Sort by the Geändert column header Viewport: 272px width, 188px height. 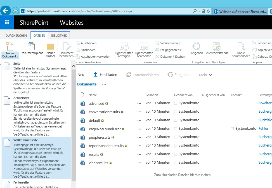(152, 95)
